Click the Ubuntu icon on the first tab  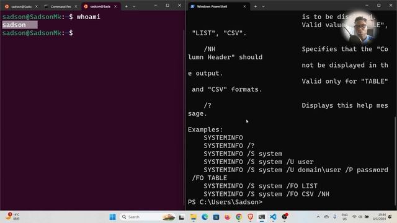(7, 7)
